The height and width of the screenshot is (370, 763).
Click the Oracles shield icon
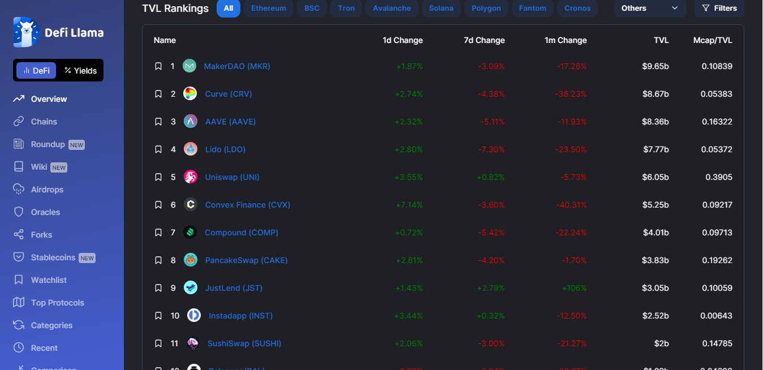[19, 212]
